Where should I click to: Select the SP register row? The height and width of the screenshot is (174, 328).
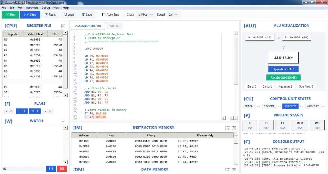pos(33,92)
